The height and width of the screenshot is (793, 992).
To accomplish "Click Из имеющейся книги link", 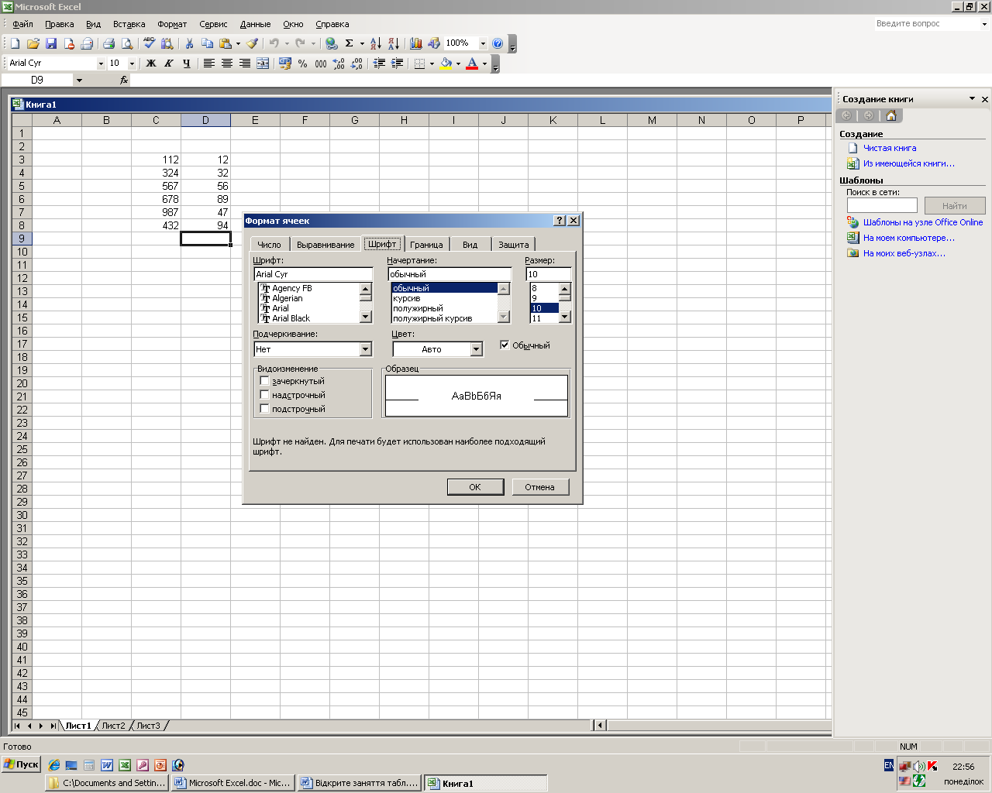I will [909, 163].
